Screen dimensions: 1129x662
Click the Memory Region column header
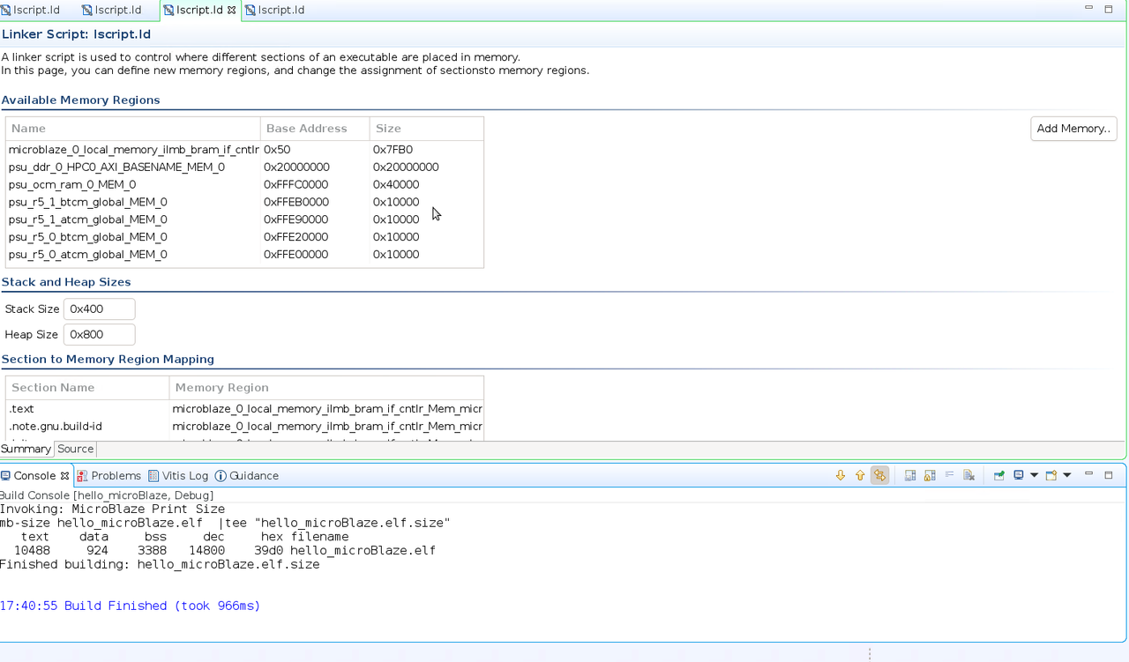pos(326,387)
